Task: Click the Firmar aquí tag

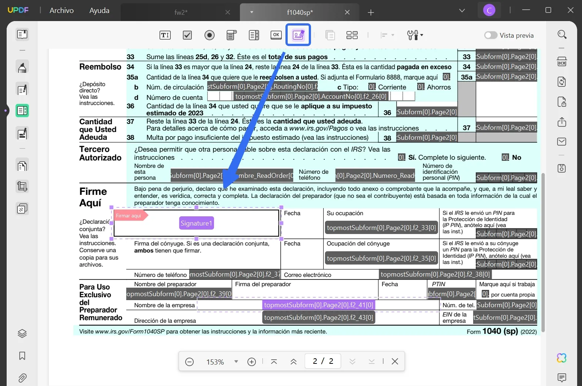Action: pos(130,216)
